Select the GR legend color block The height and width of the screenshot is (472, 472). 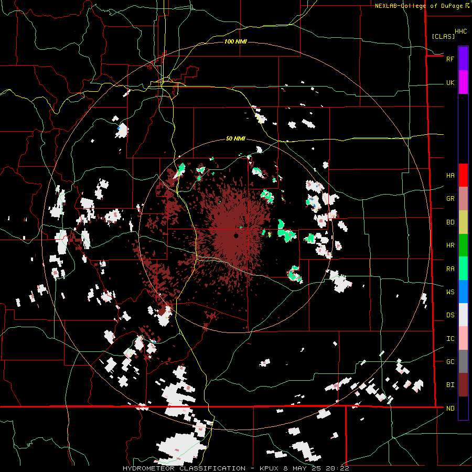coord(463,198)
